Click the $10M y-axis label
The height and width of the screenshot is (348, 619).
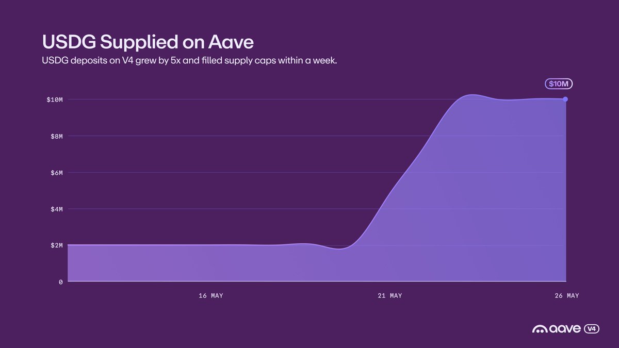coord(54,99)
